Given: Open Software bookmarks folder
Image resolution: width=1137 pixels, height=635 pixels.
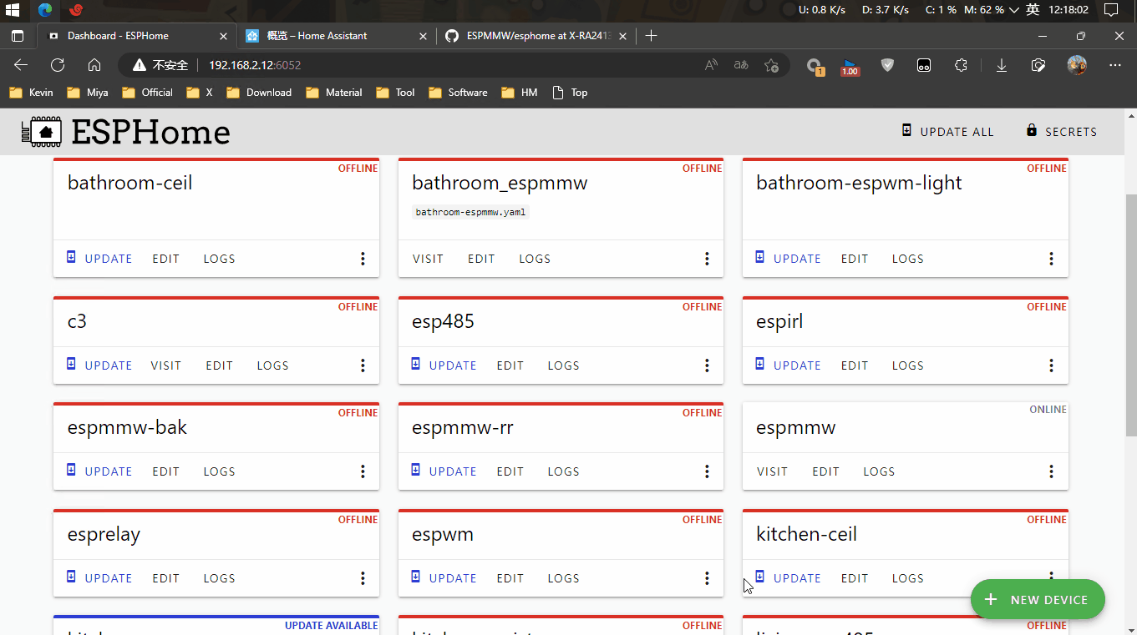Looking at the screenshot, I should point(458,93).
